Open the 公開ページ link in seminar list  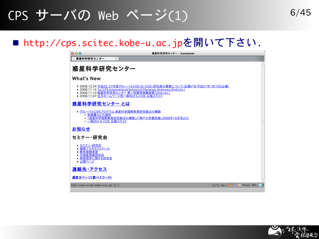click(87, 161)
